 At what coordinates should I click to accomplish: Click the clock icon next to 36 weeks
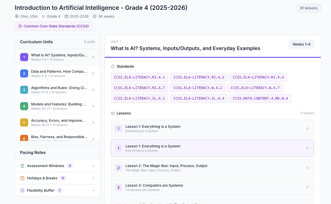click(x=95, y=16)
